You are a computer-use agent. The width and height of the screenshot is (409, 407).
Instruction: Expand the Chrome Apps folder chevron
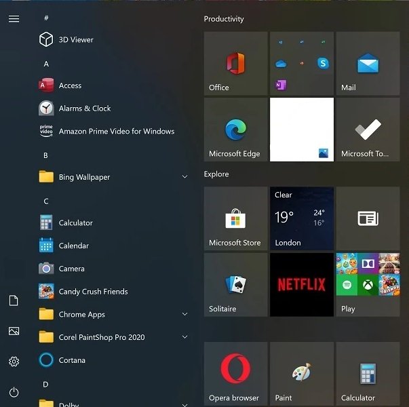click(184, 314)
